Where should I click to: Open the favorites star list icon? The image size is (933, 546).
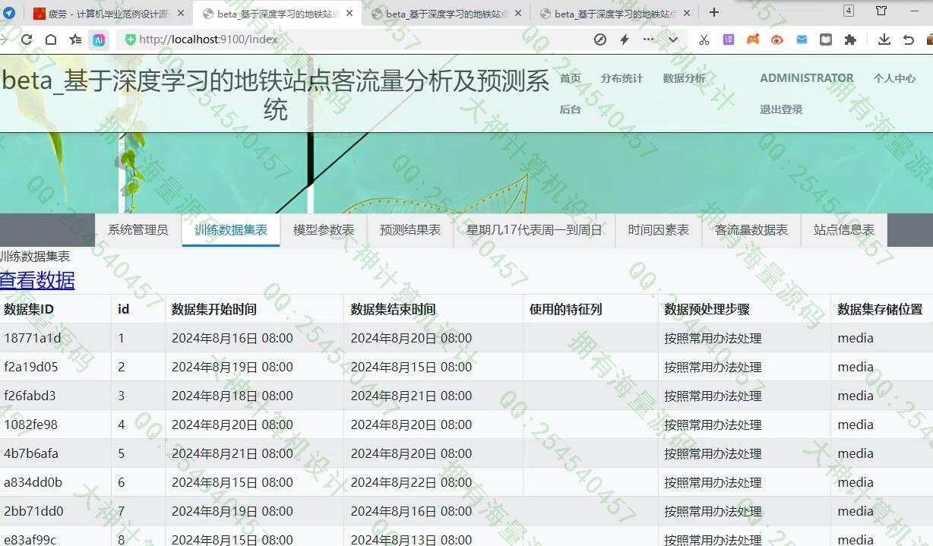click(75, 39)
